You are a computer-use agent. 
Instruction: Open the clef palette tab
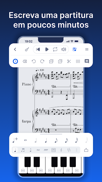[x=61, y=150]
